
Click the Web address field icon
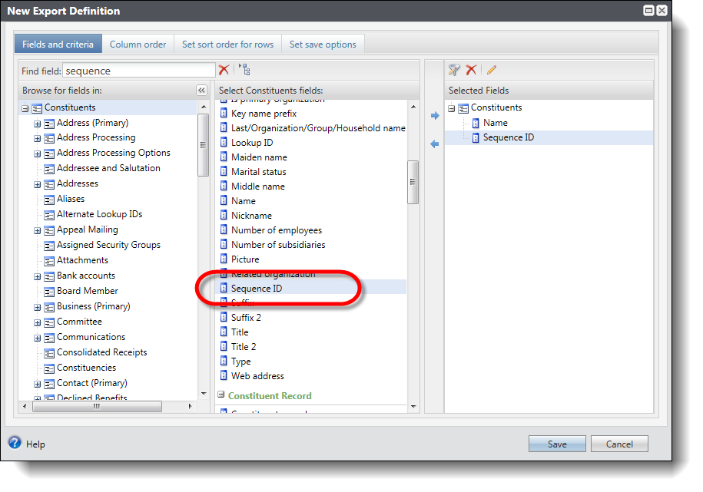(x=224, y=375)
